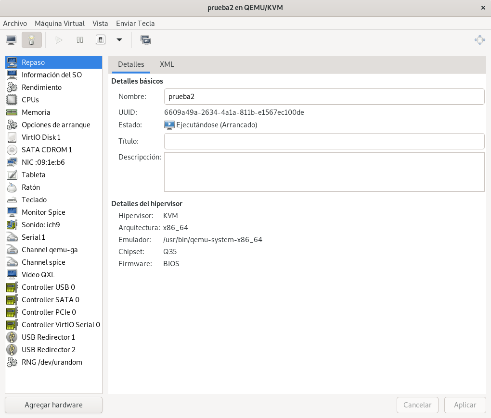The image size is (491, 418).
Task: Click the Cancelar button
Action: [417, 405]
